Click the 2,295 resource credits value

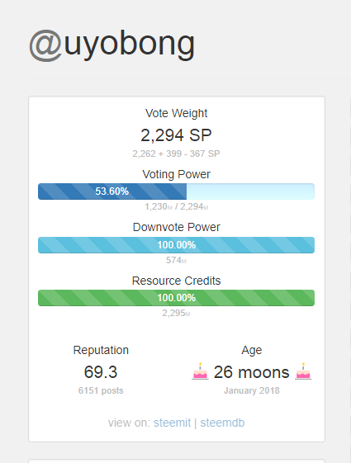[176, 313]
